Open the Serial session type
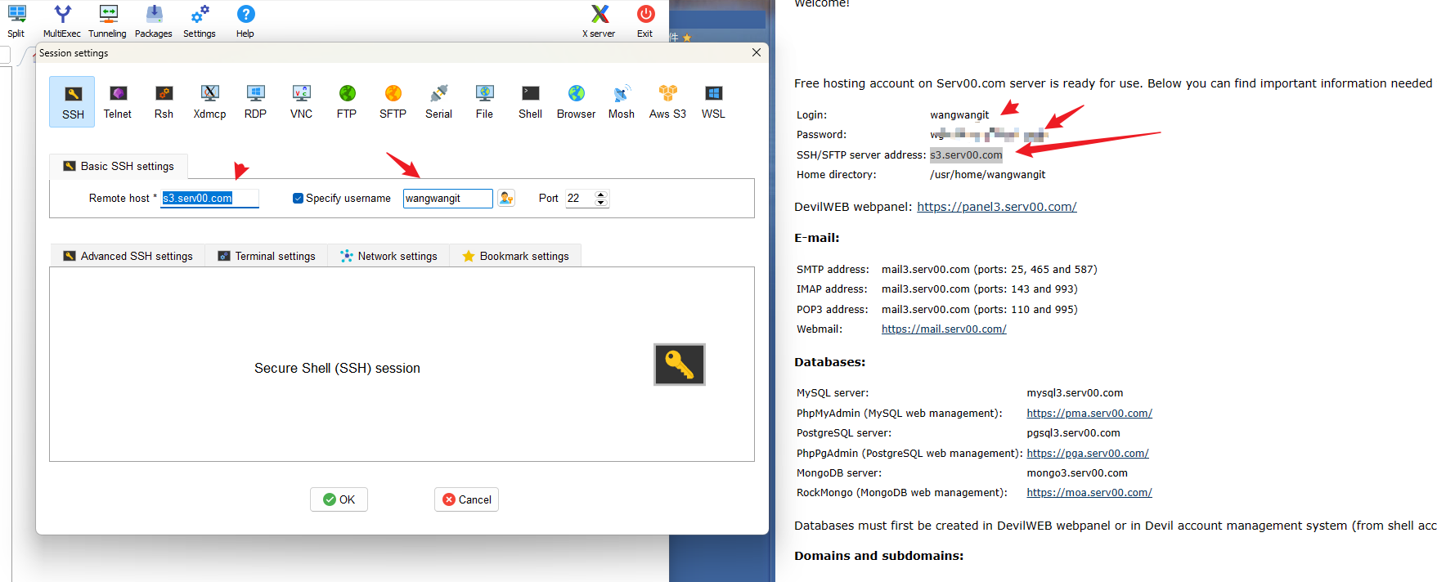Viewport: 1437px width, 582px height. click(438, 101)
